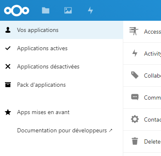Click the trash bin icon in Deleted row

[135, 141]
